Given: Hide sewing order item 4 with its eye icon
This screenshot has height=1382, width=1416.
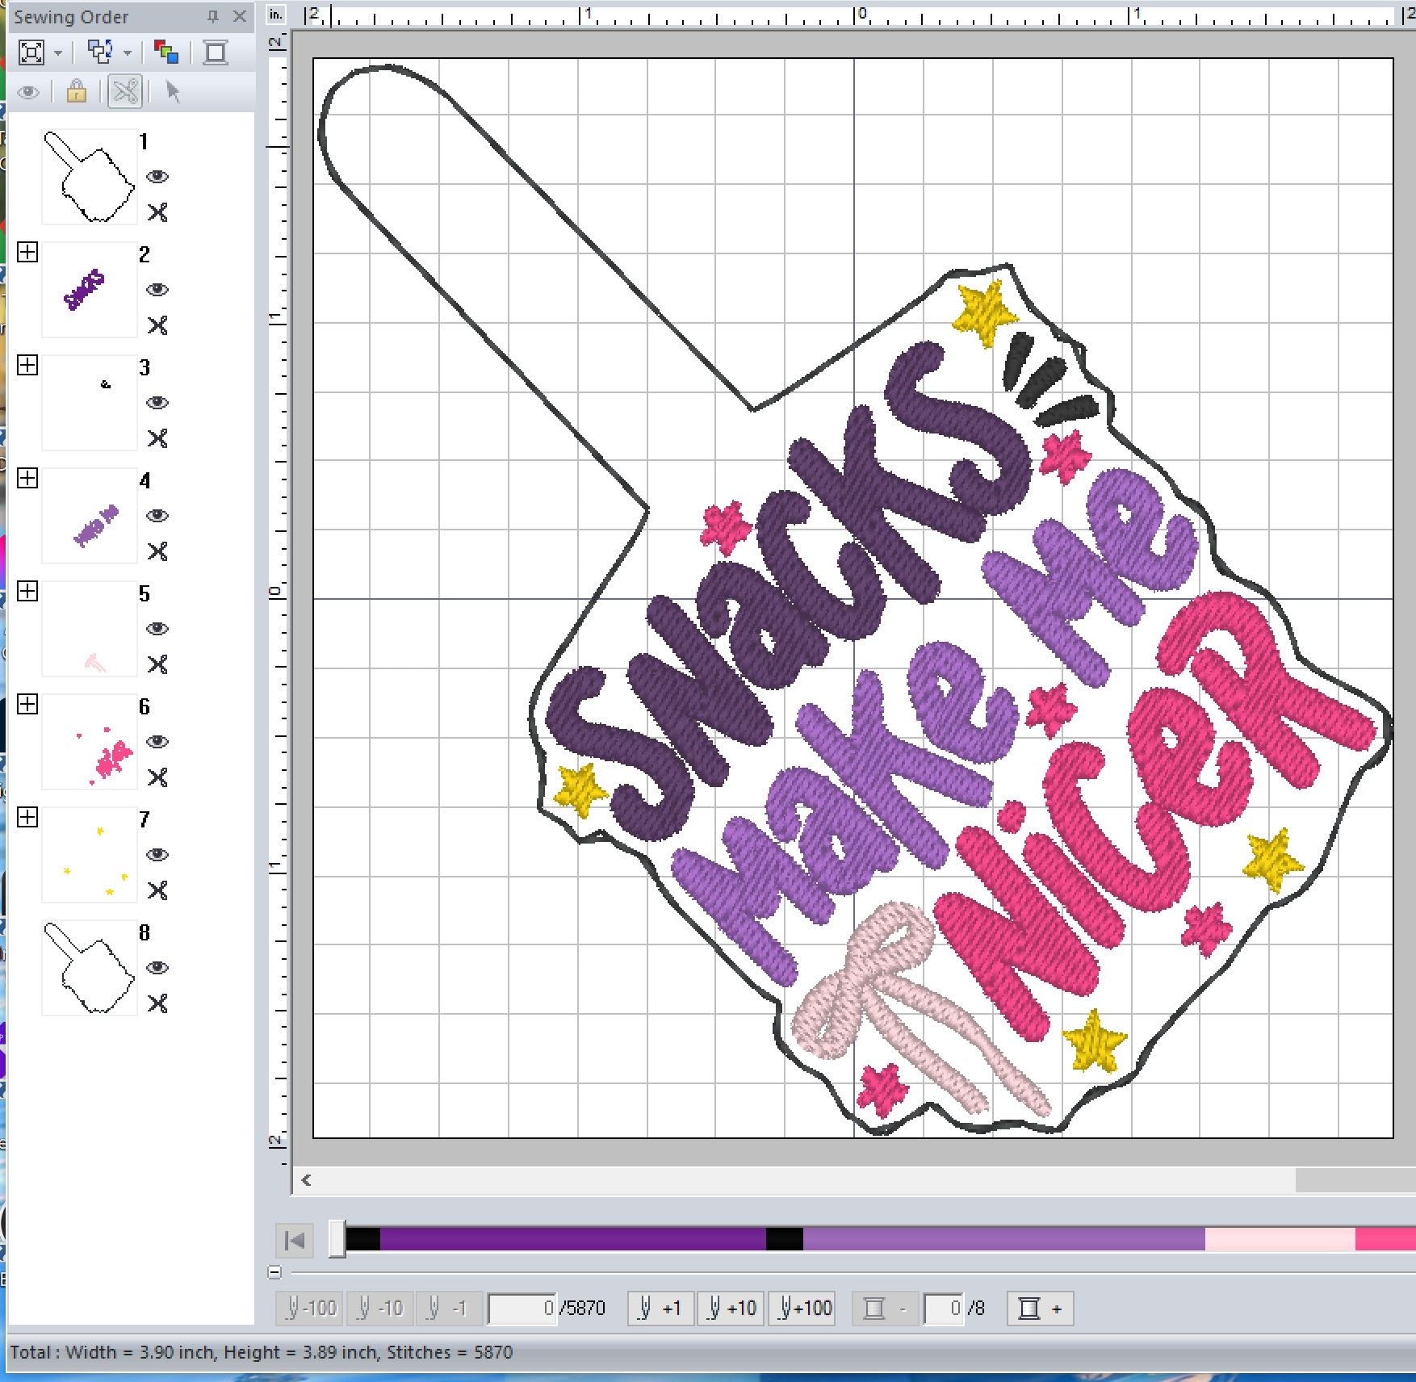Looking at the screenshot, I should (x=157, y=516).
